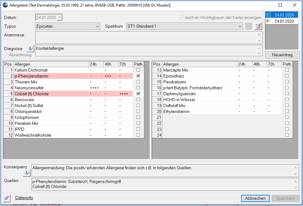This screenshot has height=206, width=303.
Task: Open the Dateninfo link
Action: [24, 198]
